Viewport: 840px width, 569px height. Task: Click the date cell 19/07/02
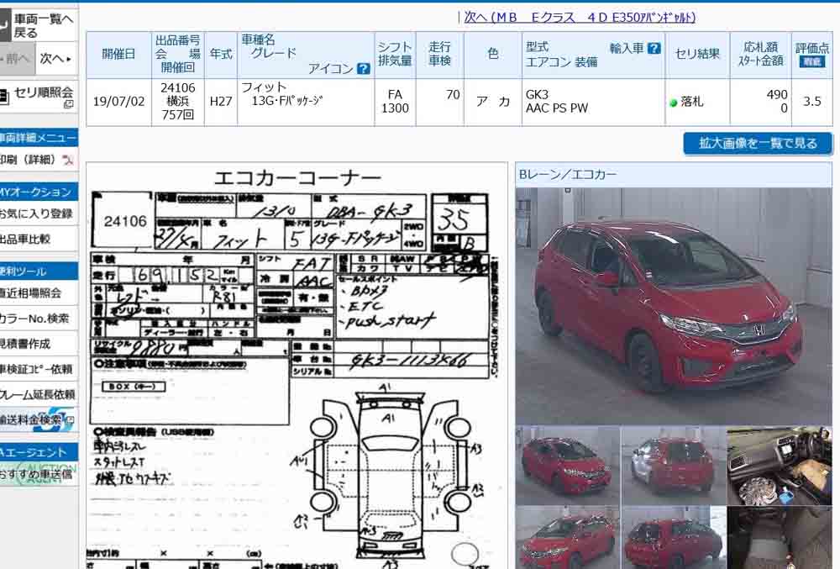tap(119, 102)
